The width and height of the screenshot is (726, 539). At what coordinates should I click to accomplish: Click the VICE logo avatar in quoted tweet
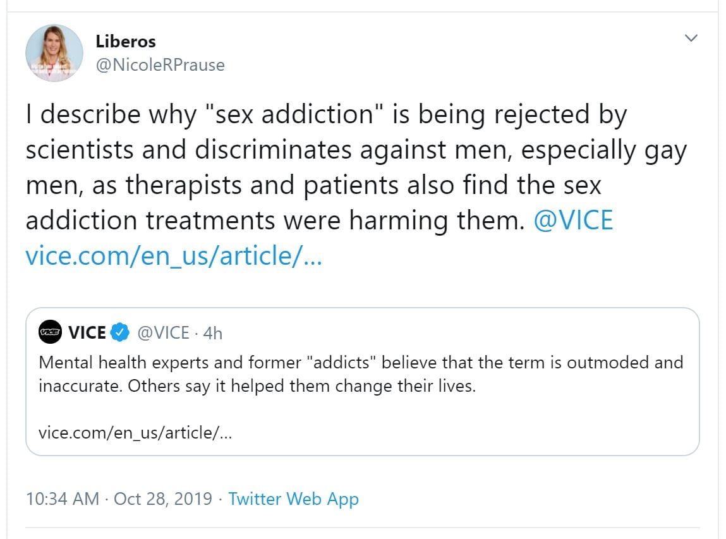(50, 332)
